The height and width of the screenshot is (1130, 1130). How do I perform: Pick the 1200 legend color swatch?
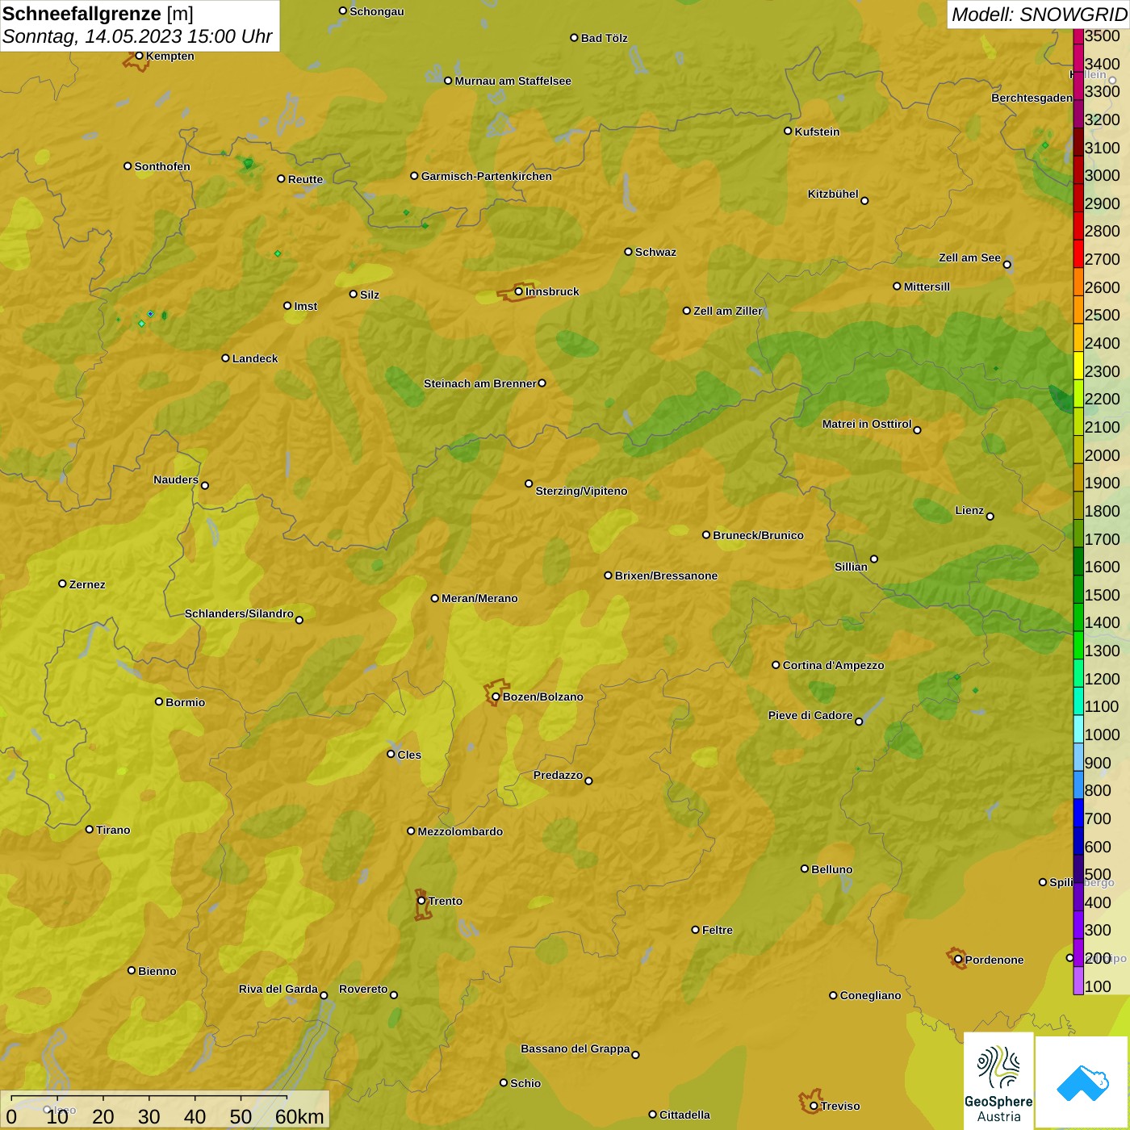1078,674
